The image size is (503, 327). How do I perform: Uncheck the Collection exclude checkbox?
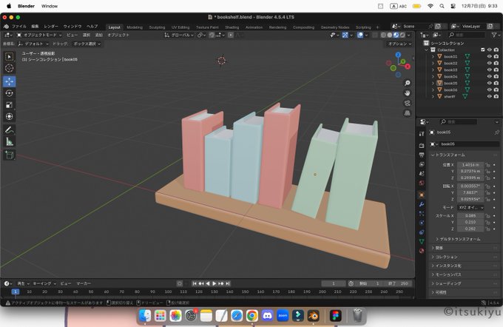[483, 50]
